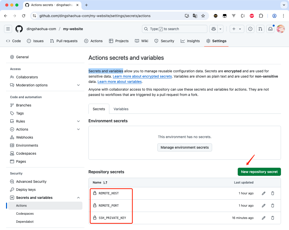Open the issues icon in header

click(x=250, y=29)
